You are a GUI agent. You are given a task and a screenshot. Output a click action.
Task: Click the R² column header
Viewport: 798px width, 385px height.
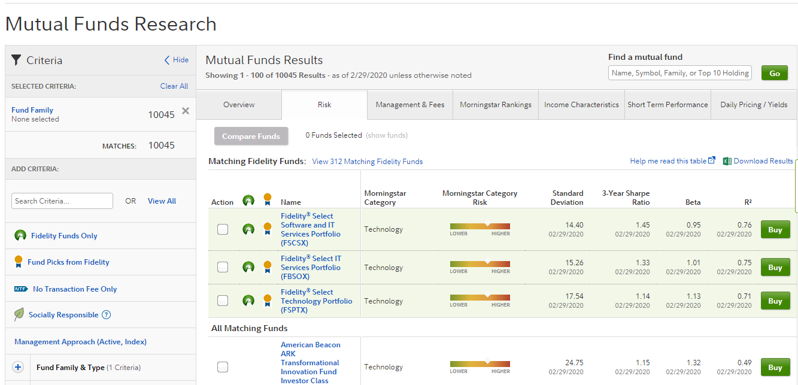pos(748,202)
